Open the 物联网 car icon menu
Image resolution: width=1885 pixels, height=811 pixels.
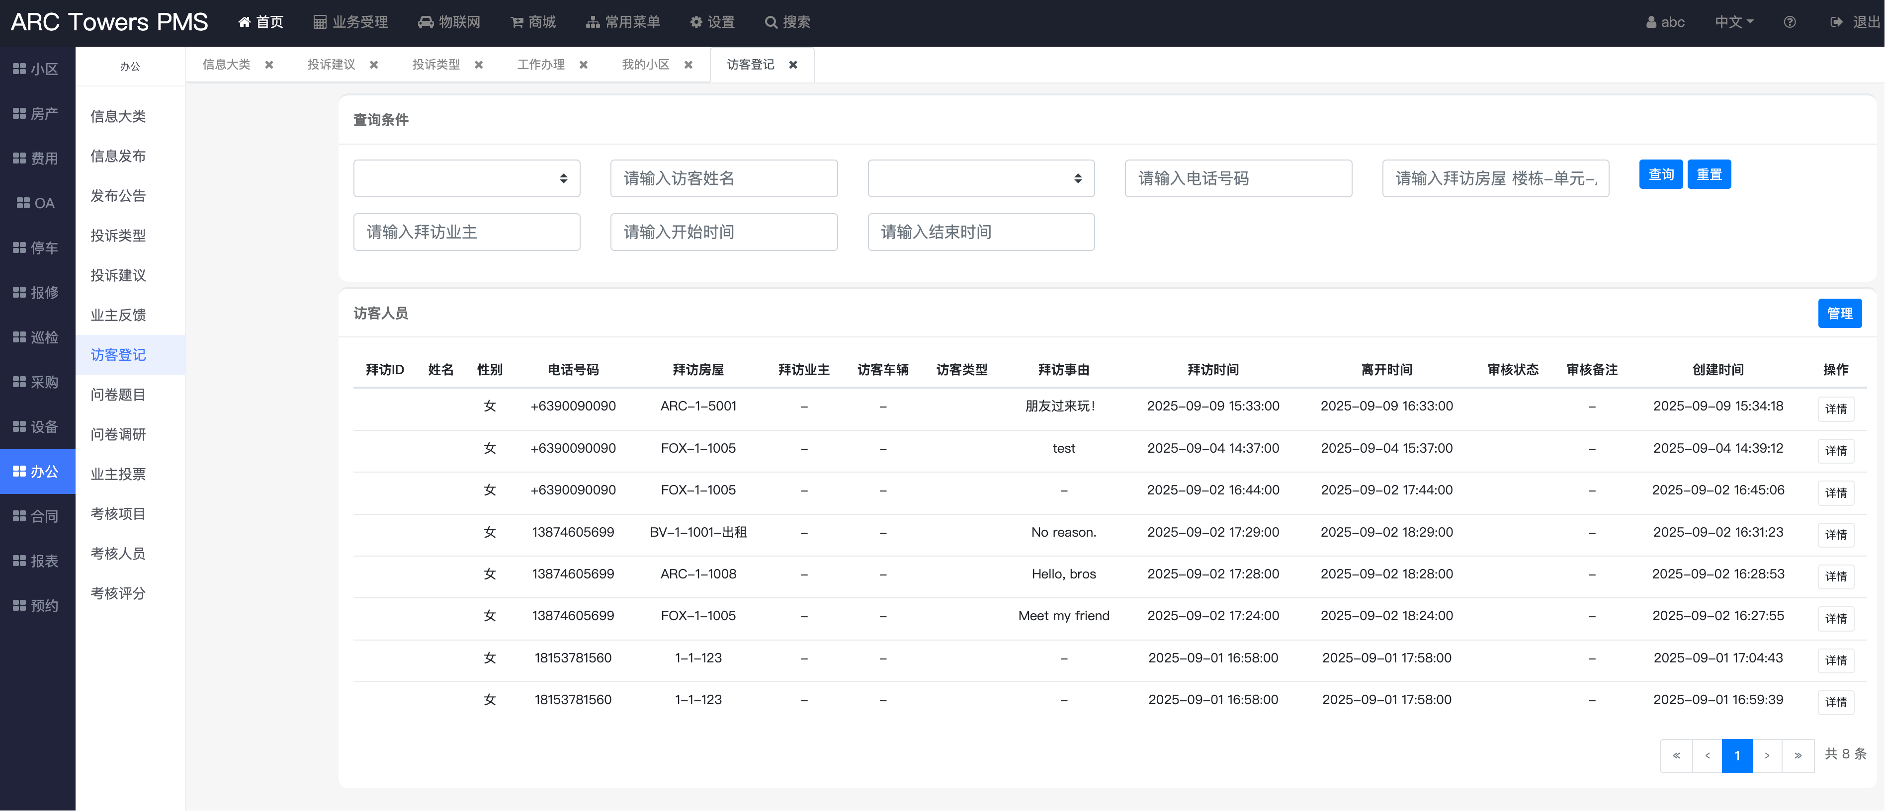click(425, 23)
